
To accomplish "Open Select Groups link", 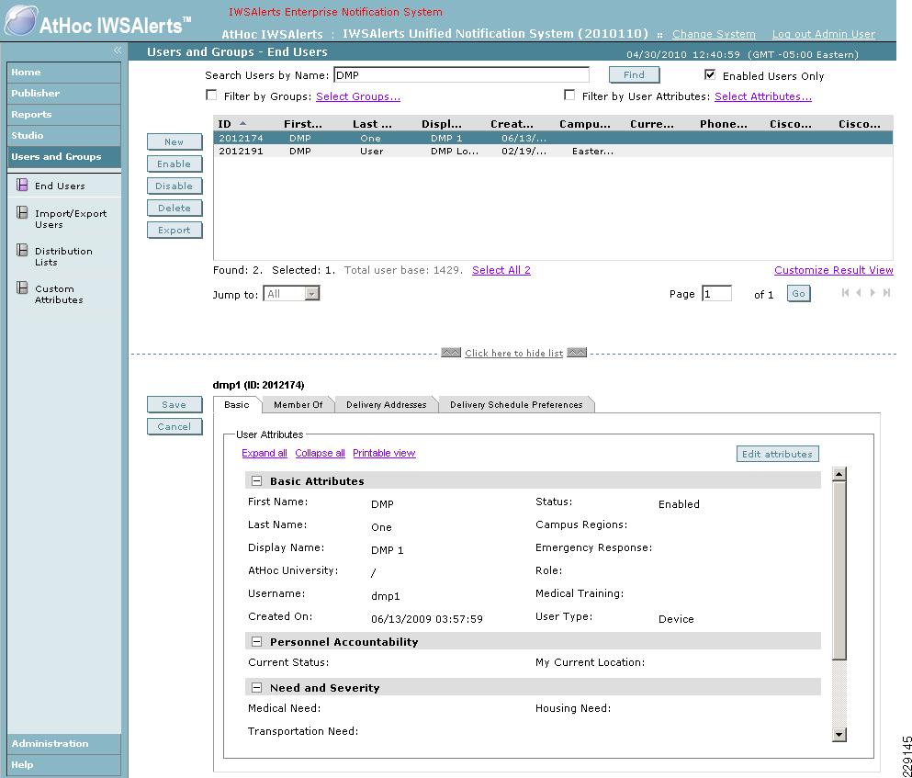I will [x=357, y=96].
